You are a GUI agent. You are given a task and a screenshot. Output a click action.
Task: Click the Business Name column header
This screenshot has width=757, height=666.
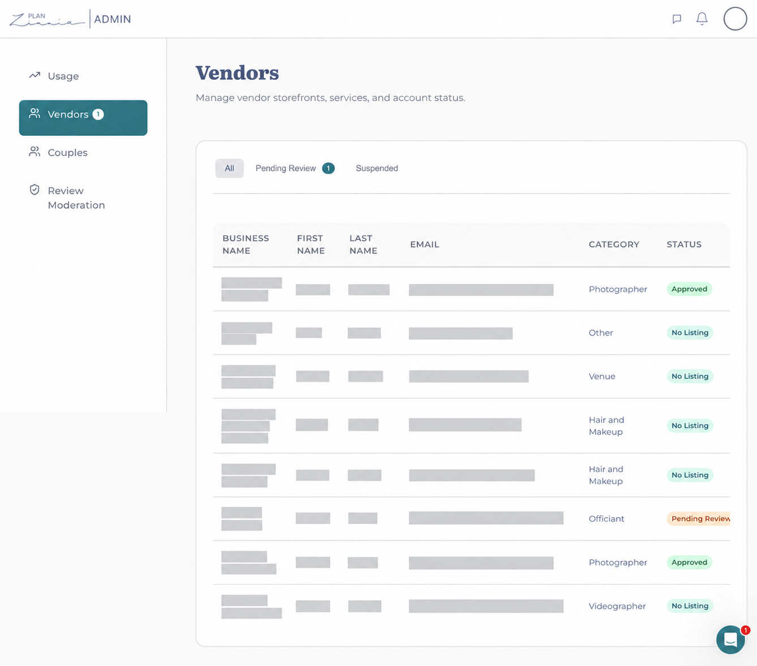point(246,244)
